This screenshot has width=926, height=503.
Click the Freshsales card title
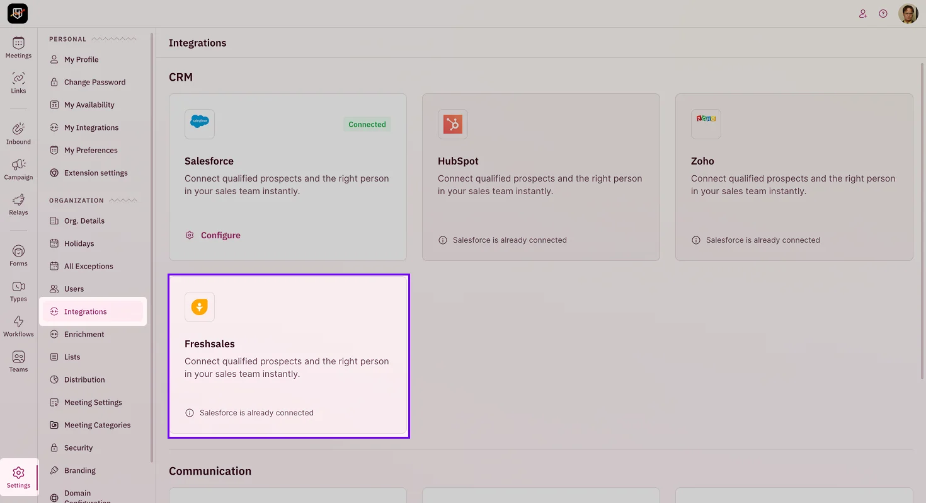click(210, 344)
